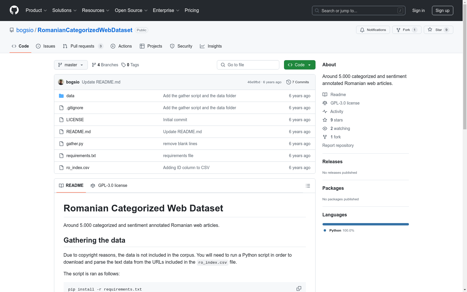467x292 pixels.
Task: Open the 'remove blank lines' commit message
Action: [180, 144]
